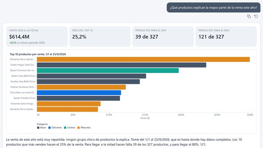The image size is (263, 148).
Task: Select the Productos para el 80% card
Action: [226, 37]
